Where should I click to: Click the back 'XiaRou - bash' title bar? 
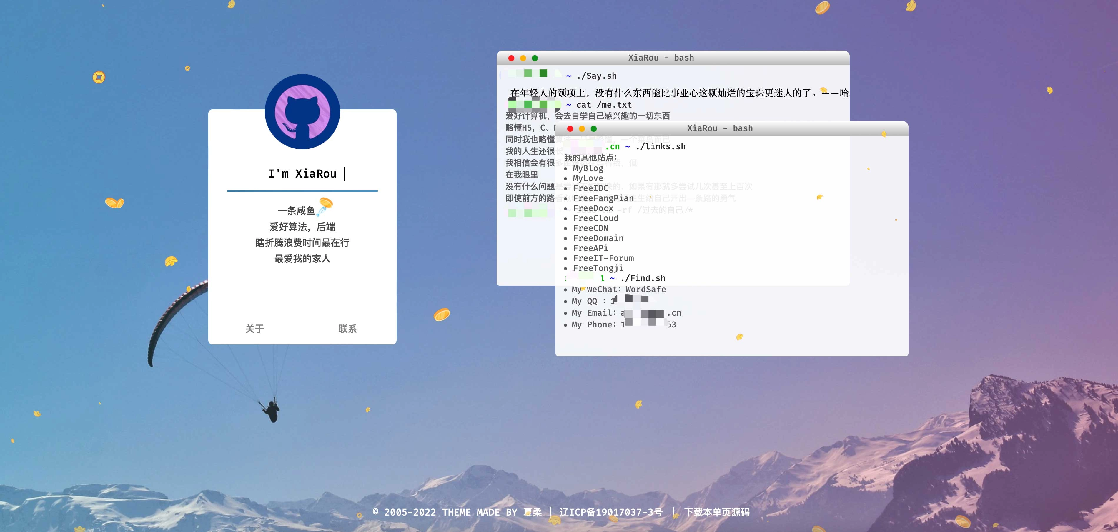tap(673, 58)
